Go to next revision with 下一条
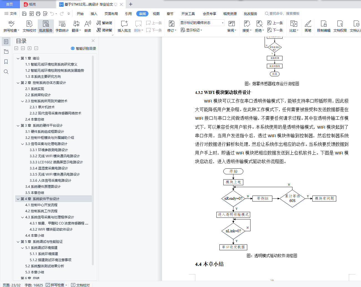This screenshot has width=361, height=287. pyautogui.click(x=275, y=30)
